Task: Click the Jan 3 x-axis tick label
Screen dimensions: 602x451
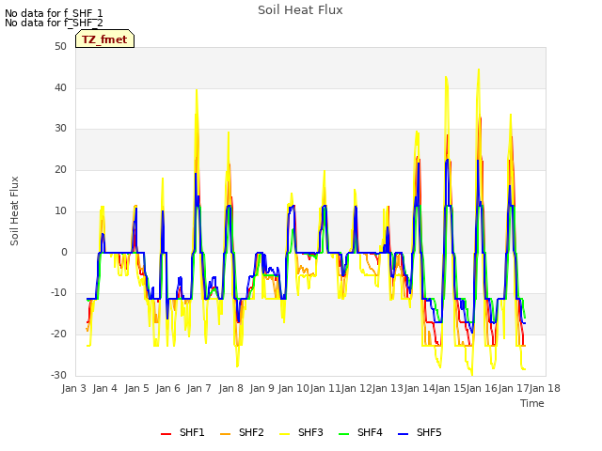Action: 73,388
